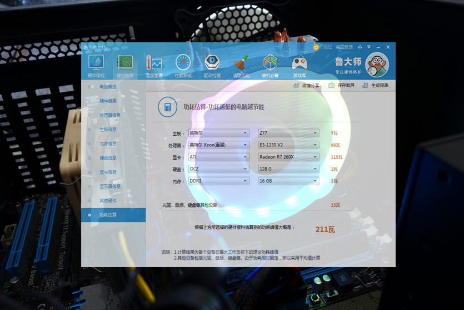The image size is (464, 310).
Task: Select the 硬件检测 hardware detection icon
Action: 125,63
